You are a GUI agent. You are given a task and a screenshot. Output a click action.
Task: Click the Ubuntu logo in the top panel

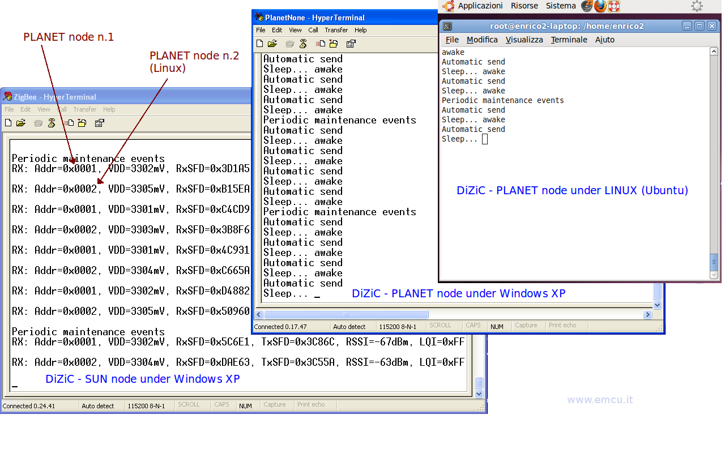(449, 6)
